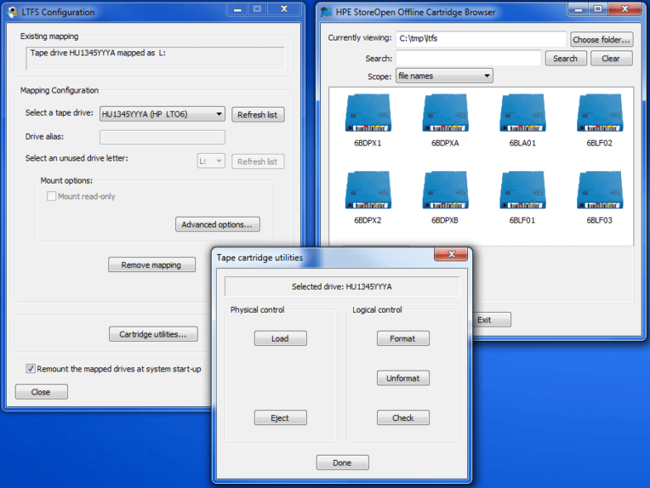Select the 6BDPX2 tape cartridge
Image resolution: width=650 pixels, height=488 pixels.
(x=367, y=191)
